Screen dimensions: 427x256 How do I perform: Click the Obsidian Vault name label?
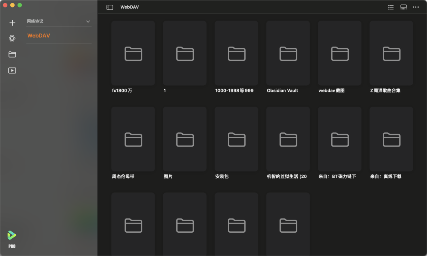[x=282, y=90]
